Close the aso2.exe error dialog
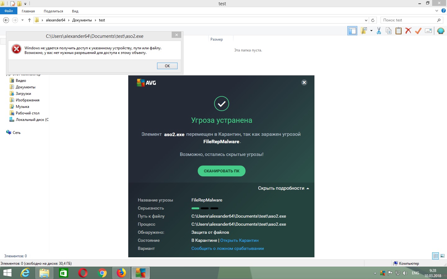 pos(176,35)
